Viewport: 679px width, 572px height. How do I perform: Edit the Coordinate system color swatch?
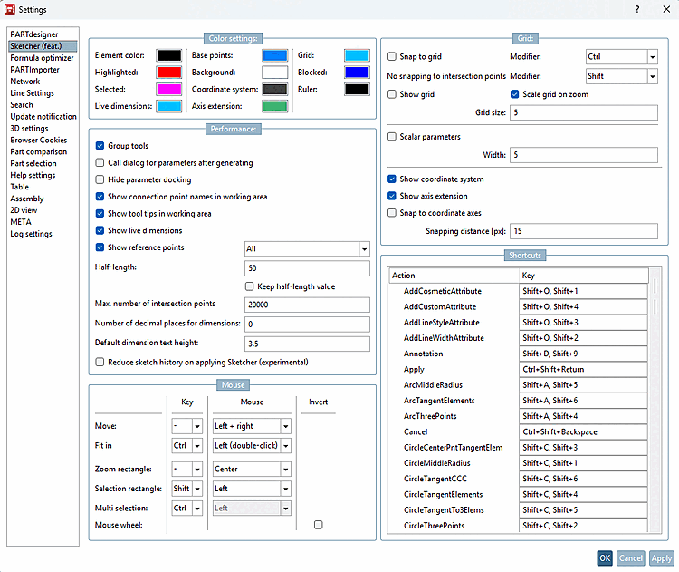click(275, 90)
